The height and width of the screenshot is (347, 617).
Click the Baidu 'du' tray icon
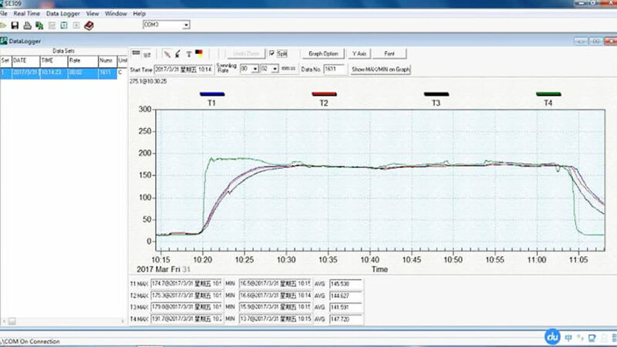[x=552, y=336]
